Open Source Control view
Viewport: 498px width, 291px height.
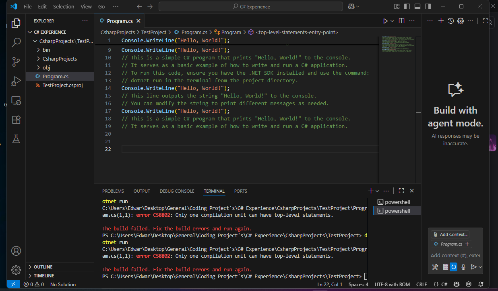click(x=16, y=61)
